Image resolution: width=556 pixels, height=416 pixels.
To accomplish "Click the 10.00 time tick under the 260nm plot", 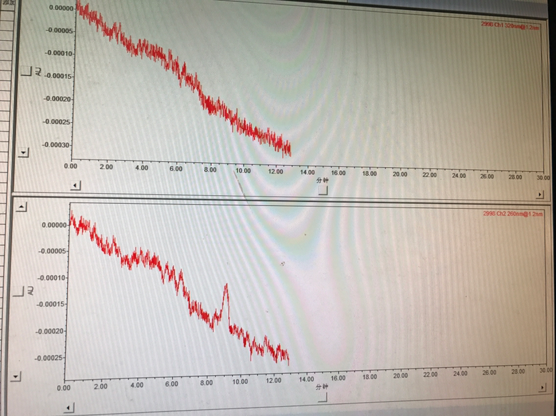I will point(240,382).
